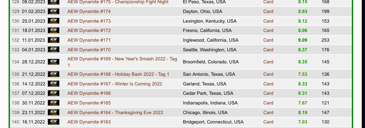Click Holiday Bash 2022 Tag 1 link
365x128 pixels.
(118, 74)
